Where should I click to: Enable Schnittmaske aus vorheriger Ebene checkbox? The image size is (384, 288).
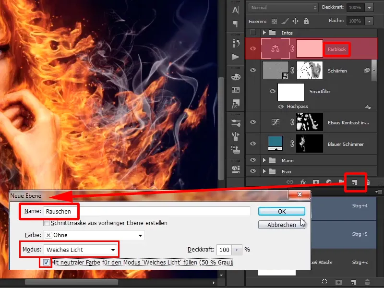tap(46, 223)
